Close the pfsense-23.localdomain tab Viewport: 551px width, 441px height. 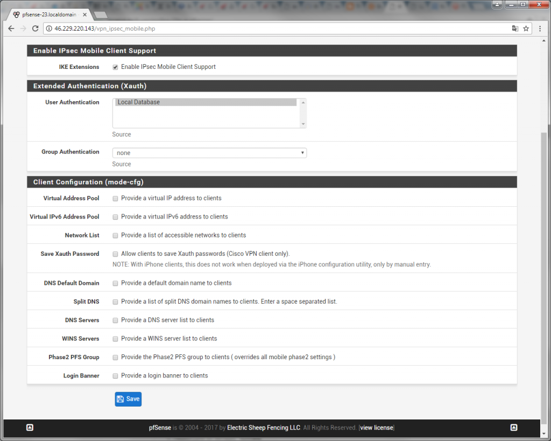84,15
